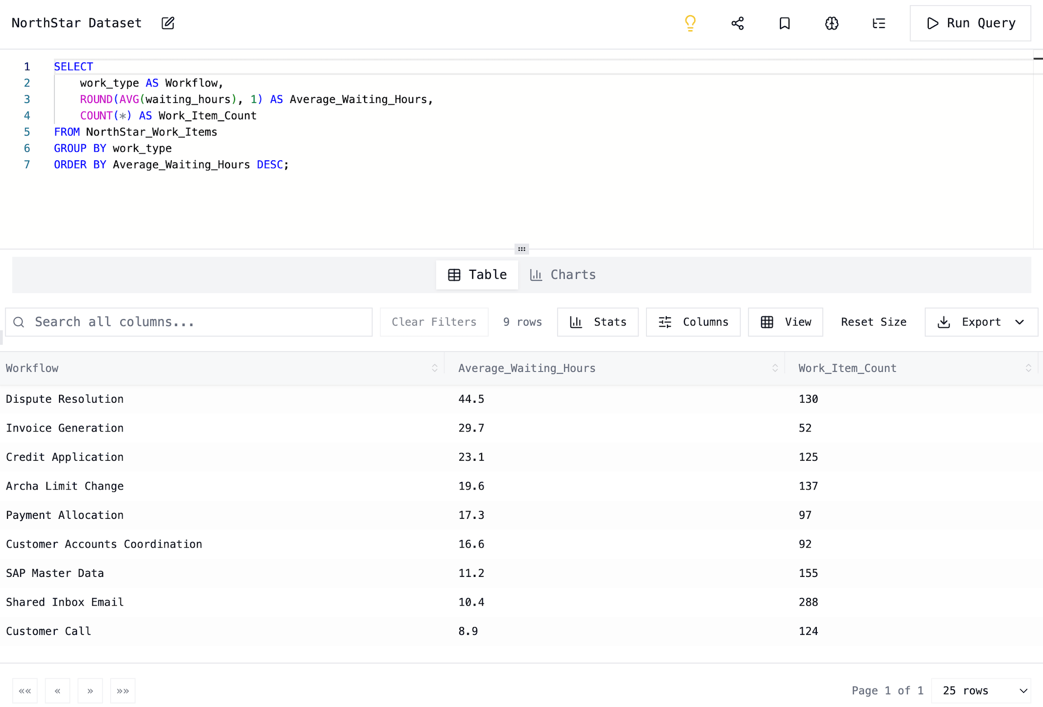Click the editor/results resize grip handle
Image resolution: width=1043 pixels, height=707 pixels.
(x=521, y=249)
